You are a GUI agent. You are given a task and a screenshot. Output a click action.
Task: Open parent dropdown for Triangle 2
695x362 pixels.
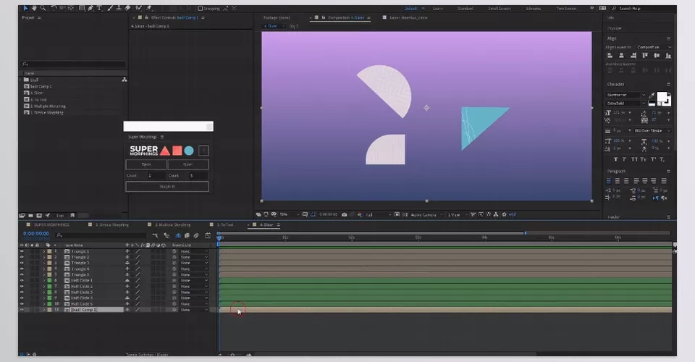point(194,257)
